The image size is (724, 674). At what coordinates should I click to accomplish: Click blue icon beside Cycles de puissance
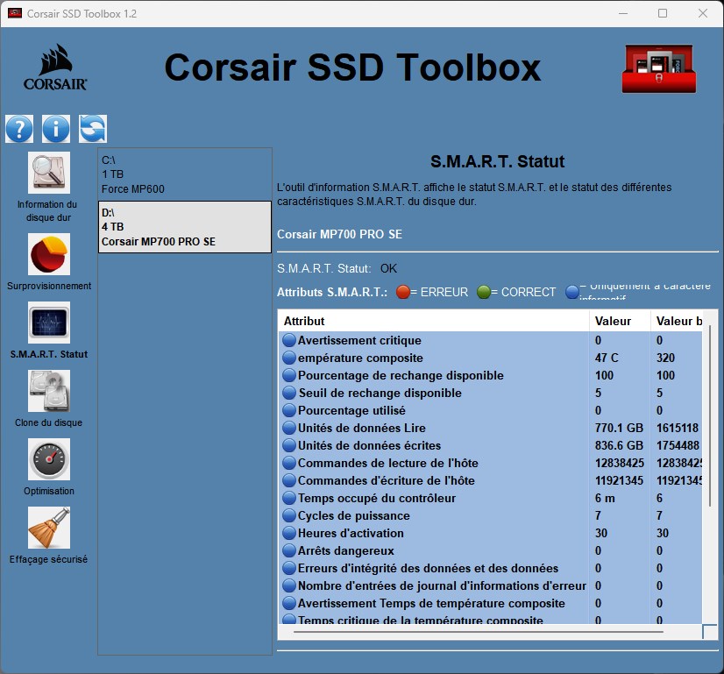289,515
